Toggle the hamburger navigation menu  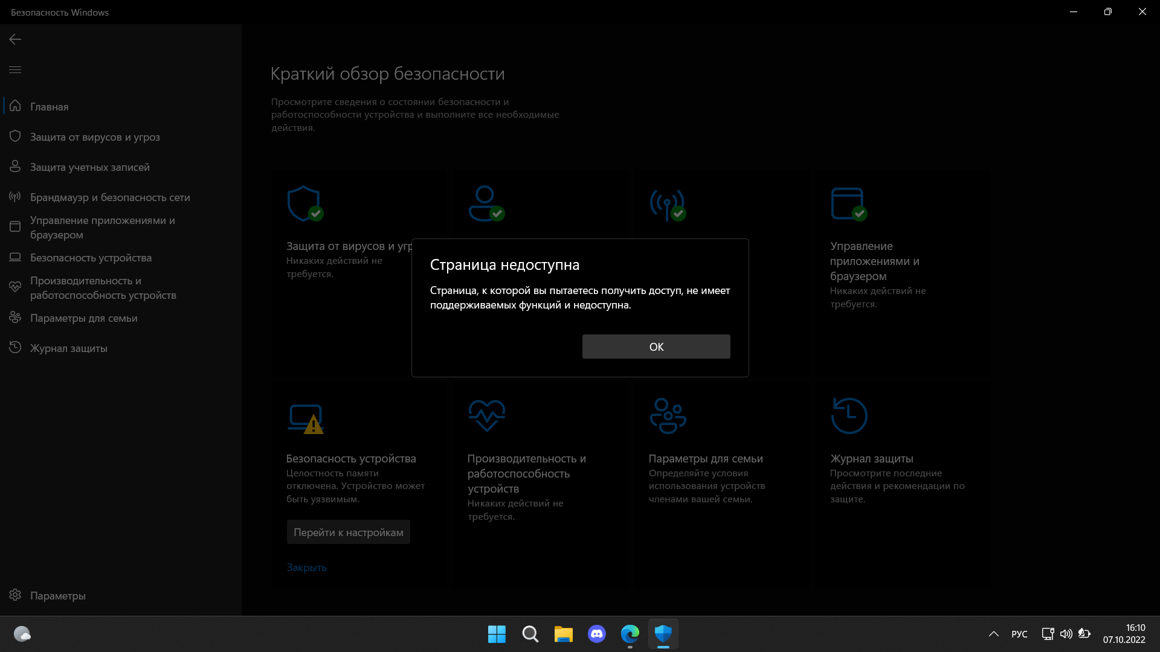tap(15, 70)
